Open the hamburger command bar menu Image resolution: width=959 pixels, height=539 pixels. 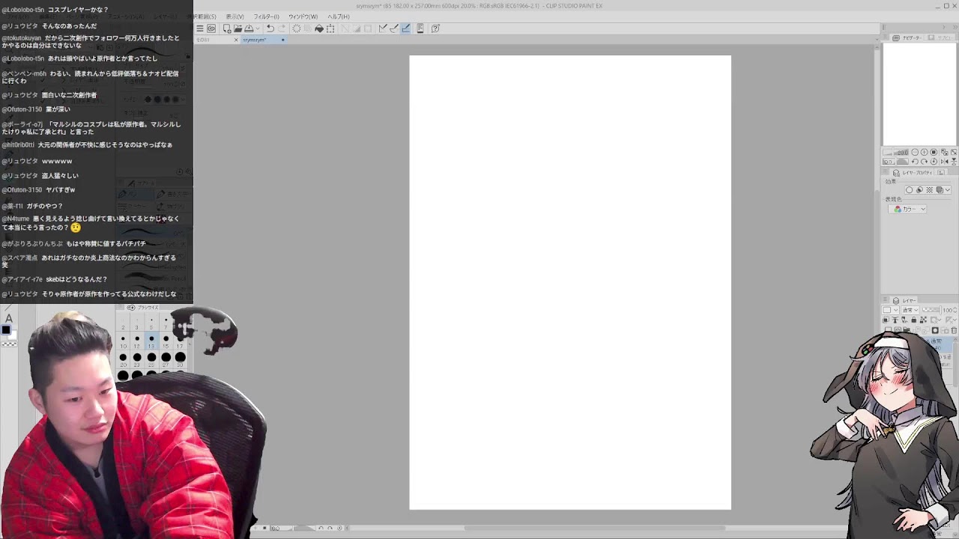click(200, 28)
